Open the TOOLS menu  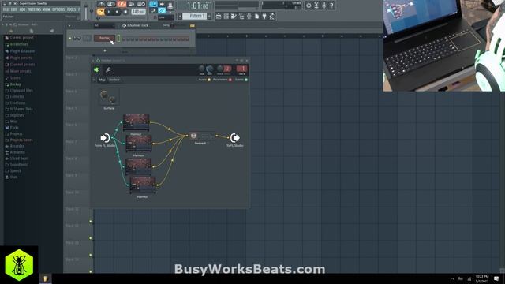[x=71, y=9]
